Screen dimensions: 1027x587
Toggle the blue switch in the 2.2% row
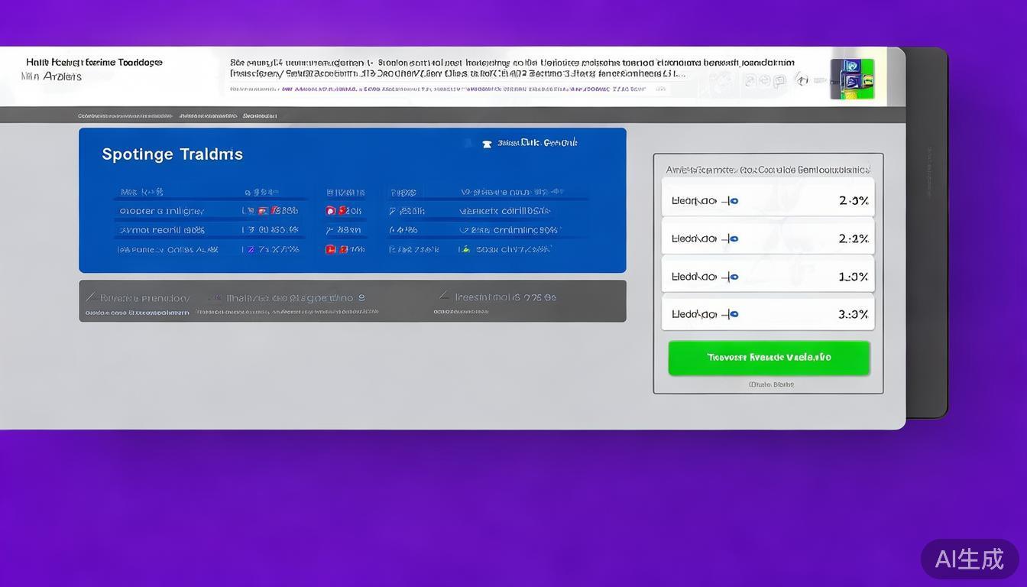(x=732, y=238)
